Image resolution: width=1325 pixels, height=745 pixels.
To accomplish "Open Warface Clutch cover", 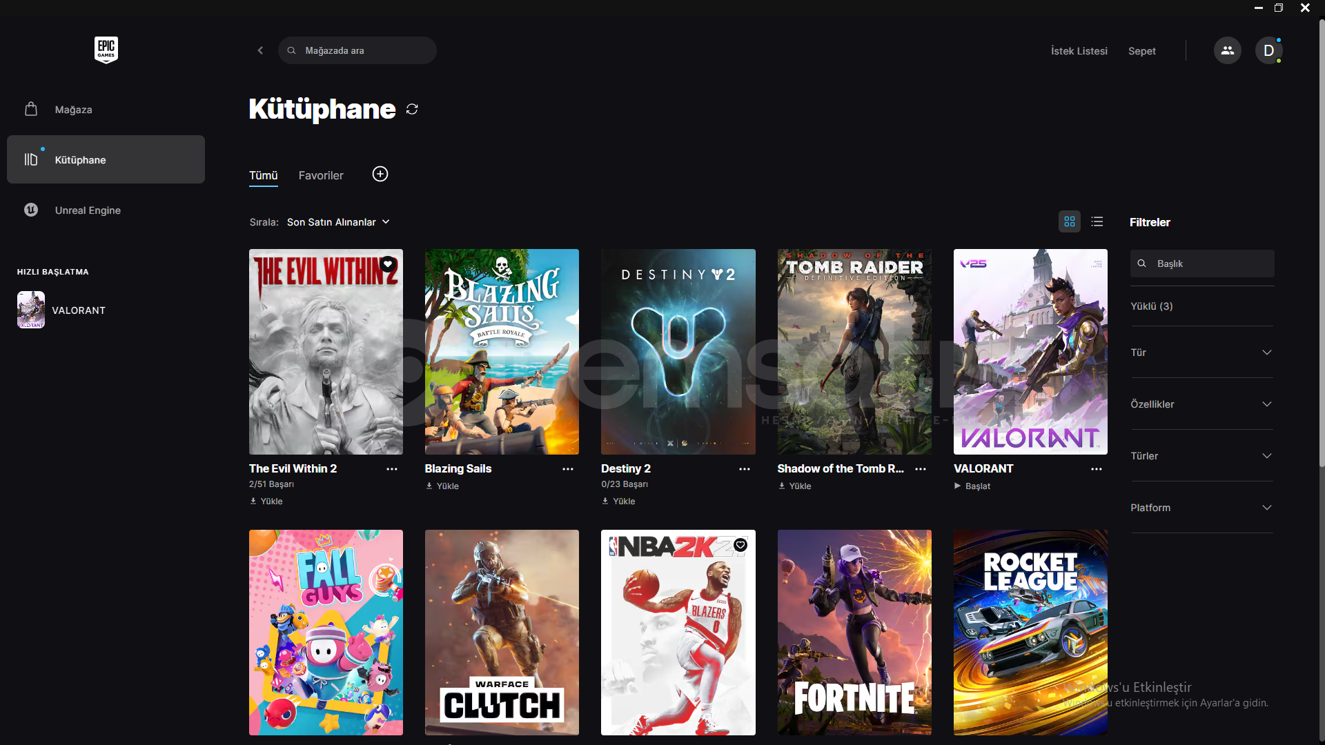I will point(502,633).
